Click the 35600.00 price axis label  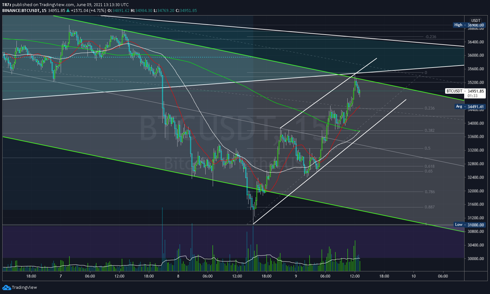pyautogui.click(x=475, y=69)
